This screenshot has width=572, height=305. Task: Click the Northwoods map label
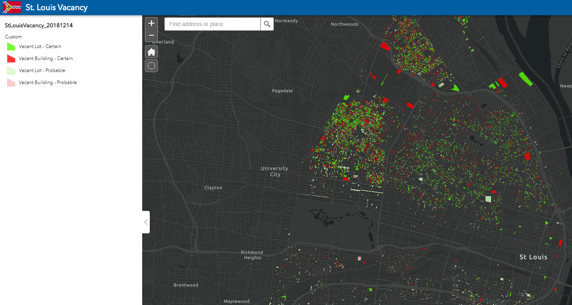point(344,24)
